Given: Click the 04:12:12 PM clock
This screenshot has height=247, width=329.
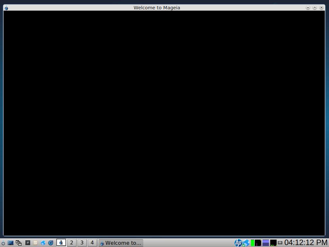Looking at the screenshot, I should click(306, 242).
